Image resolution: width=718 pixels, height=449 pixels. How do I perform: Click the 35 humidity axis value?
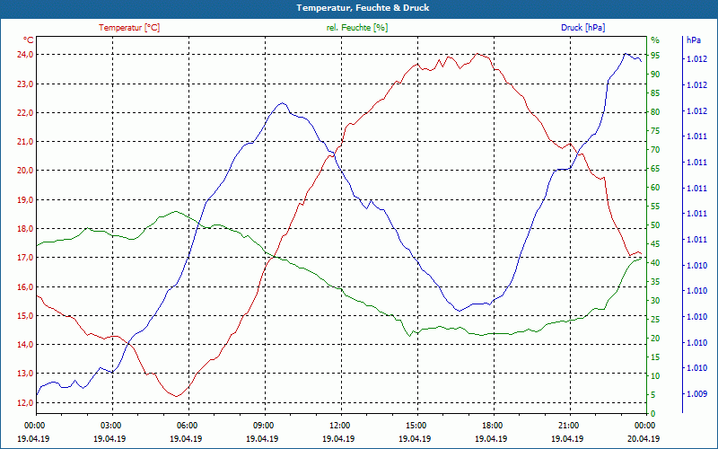655,282
